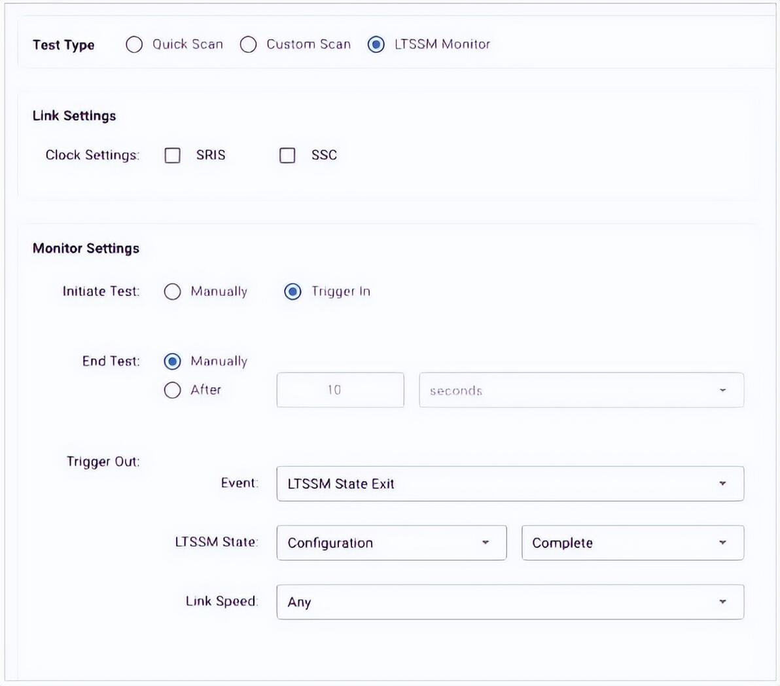This screenshot has height=686, width=780.
Task: Select LTSSM Monitor test type
Action: pyautogui.click(x=376, y=45)
